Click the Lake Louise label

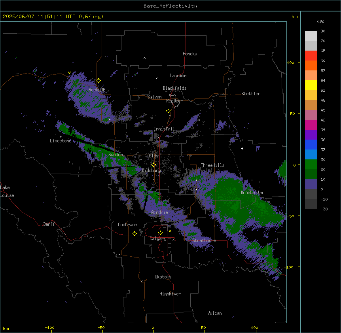[x=7, y=191]
